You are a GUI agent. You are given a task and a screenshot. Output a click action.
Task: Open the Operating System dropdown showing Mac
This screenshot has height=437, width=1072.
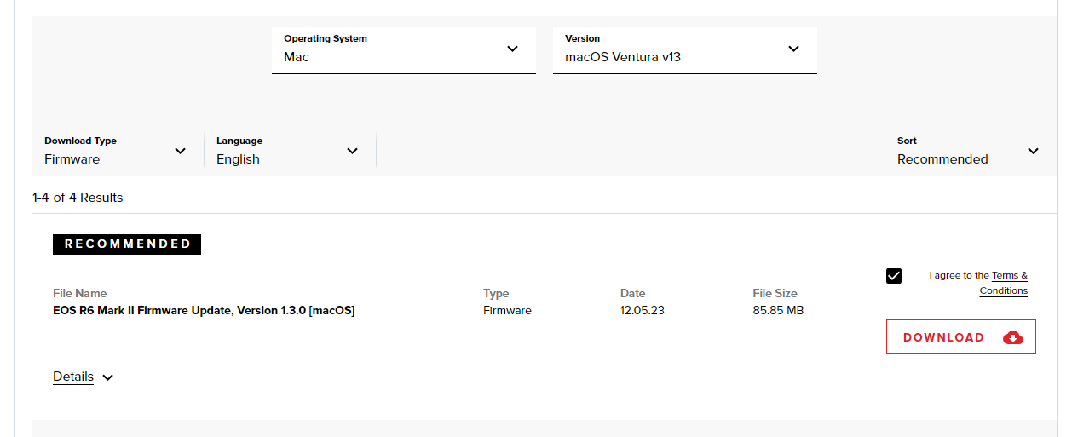[403, 50]
